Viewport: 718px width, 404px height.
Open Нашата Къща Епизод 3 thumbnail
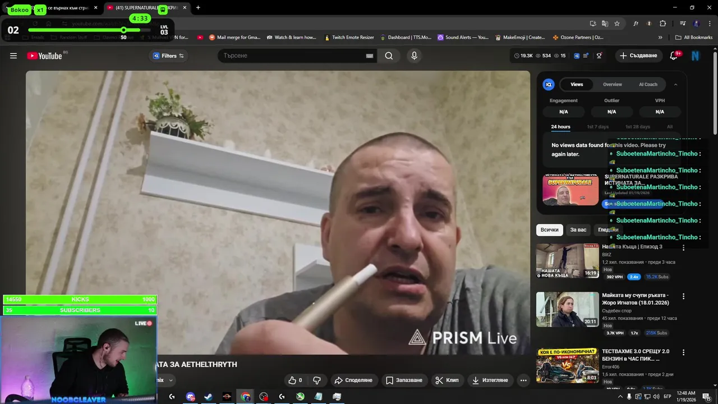[x=568, y=261]
